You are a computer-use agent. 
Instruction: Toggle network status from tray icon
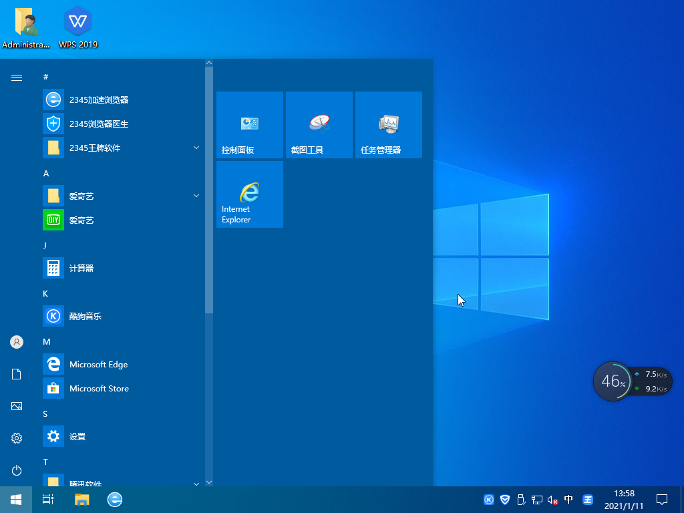tap(536, 499)
